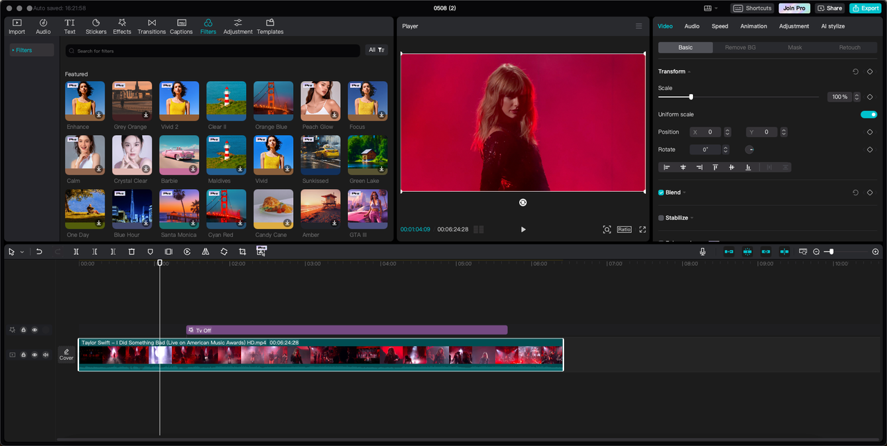Screen dimensions: 887x446
Task: Open the Pro auto reframe tool
Action: [x=261, y=251]
